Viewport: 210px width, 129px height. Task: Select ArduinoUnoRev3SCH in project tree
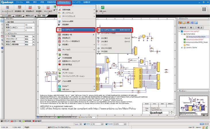pyautogui.click(x=197, y=37)
